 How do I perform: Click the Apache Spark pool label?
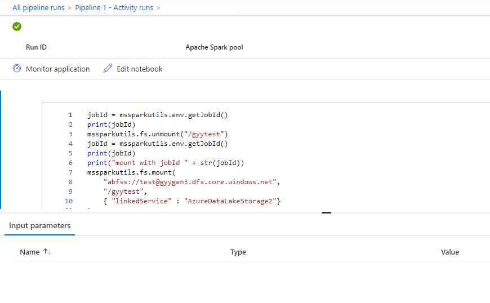click(214, 47)
